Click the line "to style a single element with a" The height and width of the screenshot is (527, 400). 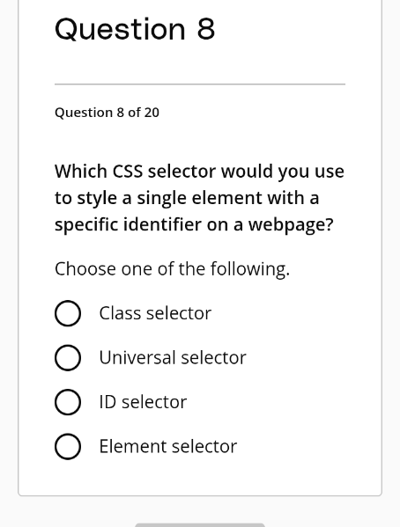point(187,198)
